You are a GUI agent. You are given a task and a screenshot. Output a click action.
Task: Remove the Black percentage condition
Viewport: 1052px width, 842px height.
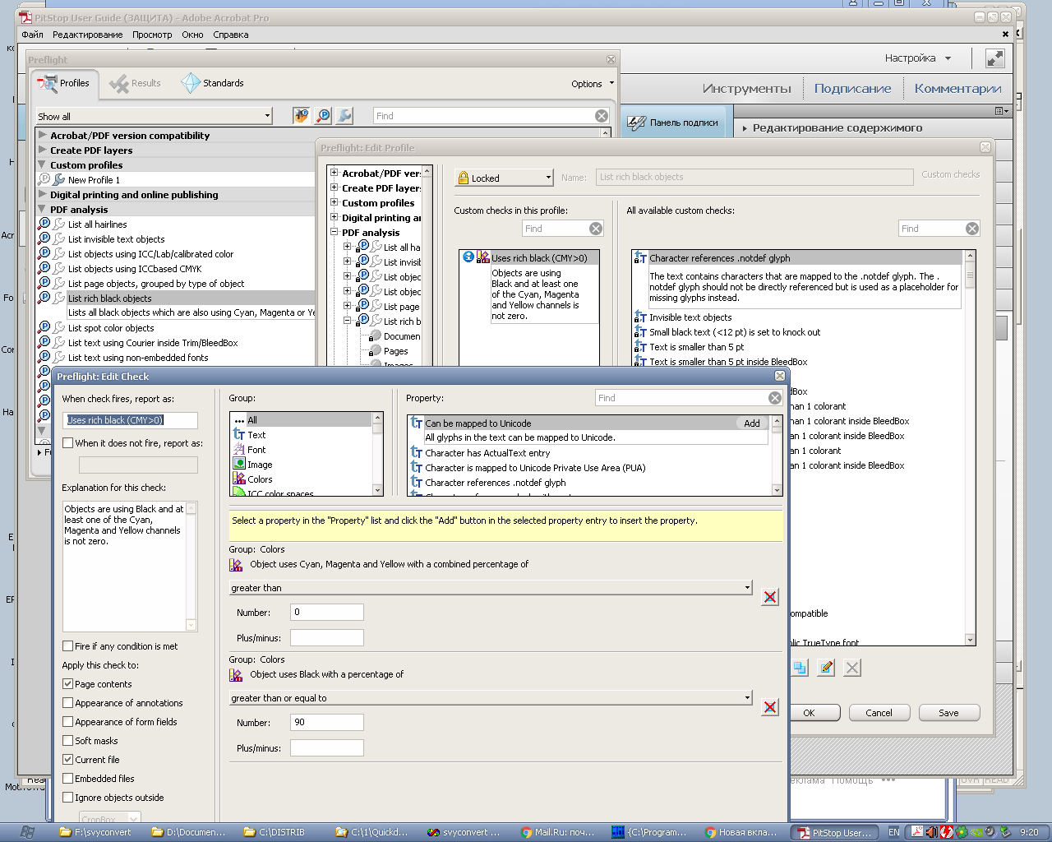[769, 707]
